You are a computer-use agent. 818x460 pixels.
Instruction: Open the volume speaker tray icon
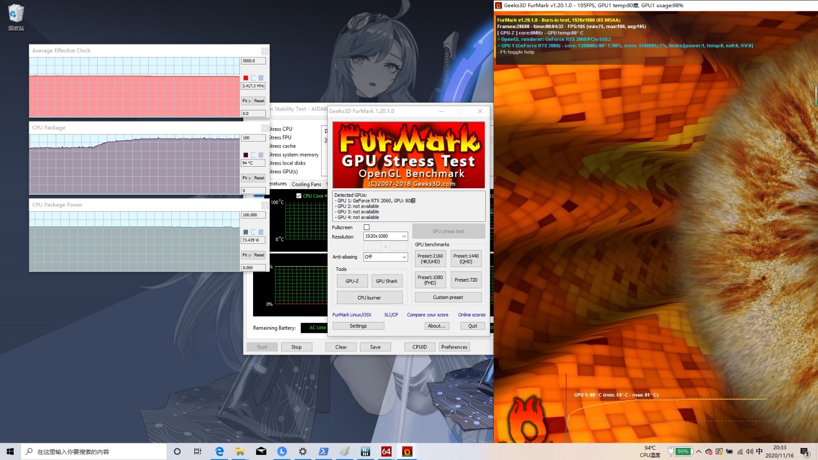[749, 452]
